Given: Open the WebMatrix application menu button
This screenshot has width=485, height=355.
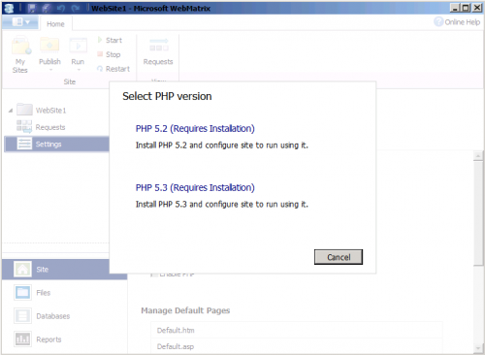Looking at the screenshot, I should (x=20, y=22).
